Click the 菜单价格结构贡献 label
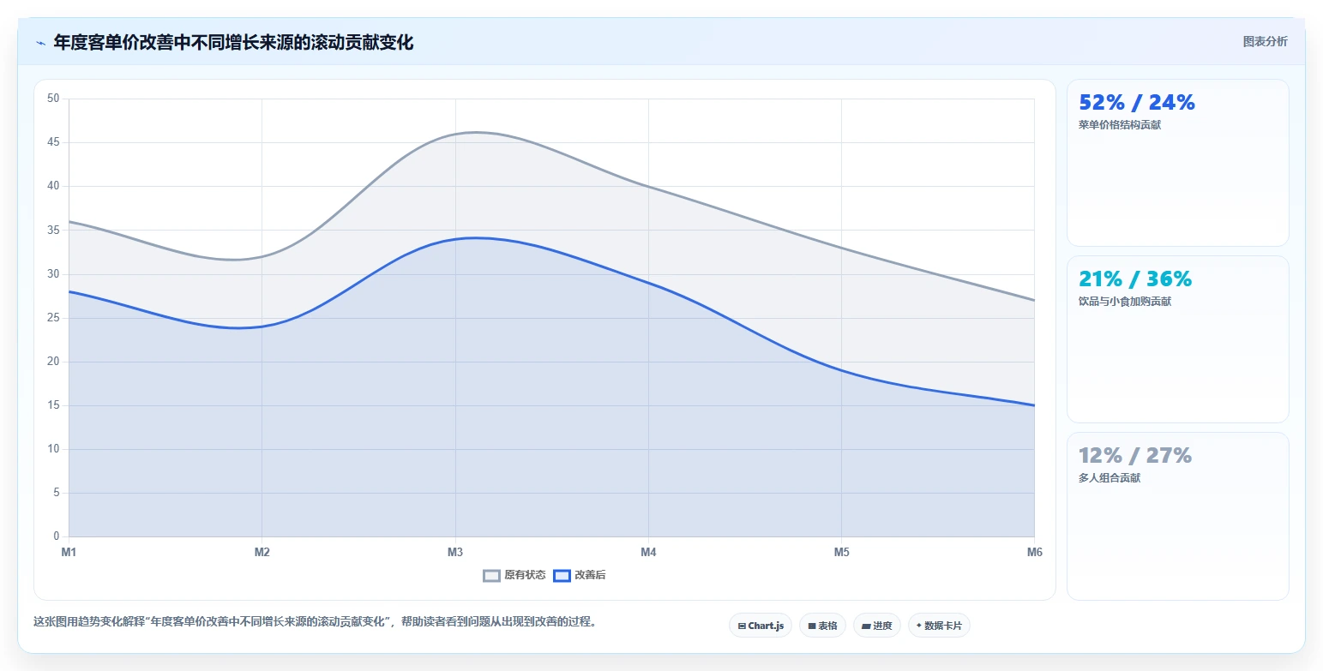This screenshot has width=1323, height=671. [1120, 125]
